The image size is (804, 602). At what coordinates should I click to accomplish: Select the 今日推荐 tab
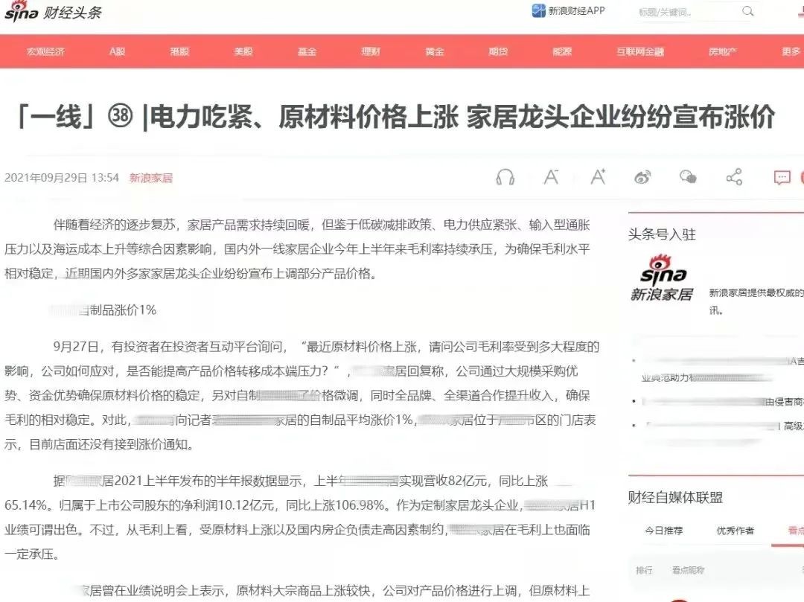[x=663, y=531]
